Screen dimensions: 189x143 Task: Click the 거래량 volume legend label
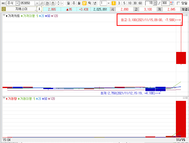tap(12, 99)
